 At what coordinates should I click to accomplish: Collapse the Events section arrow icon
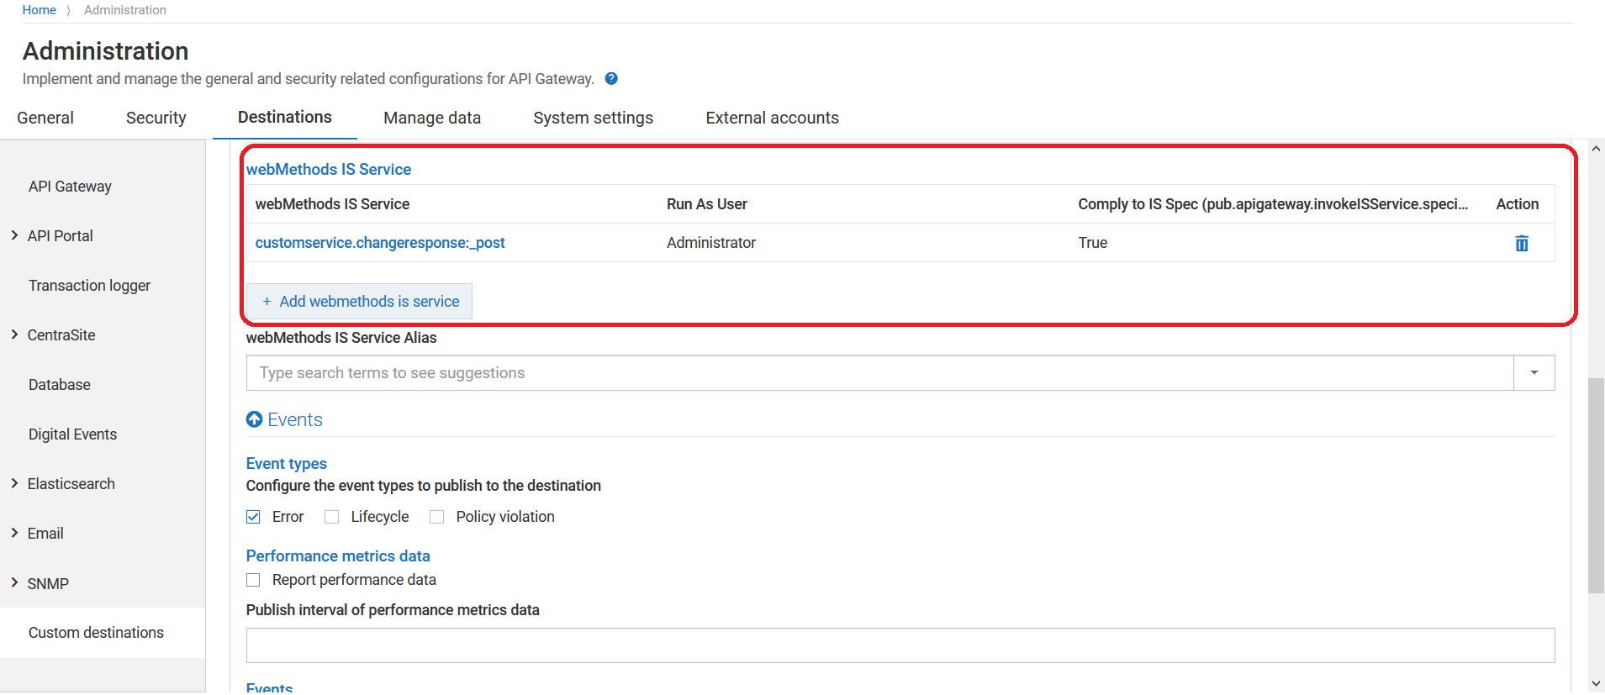[x=254, y=419]
